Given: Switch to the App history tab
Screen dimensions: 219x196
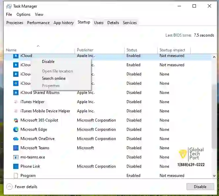Looking at the screenshot, I should tap(63, 23).
